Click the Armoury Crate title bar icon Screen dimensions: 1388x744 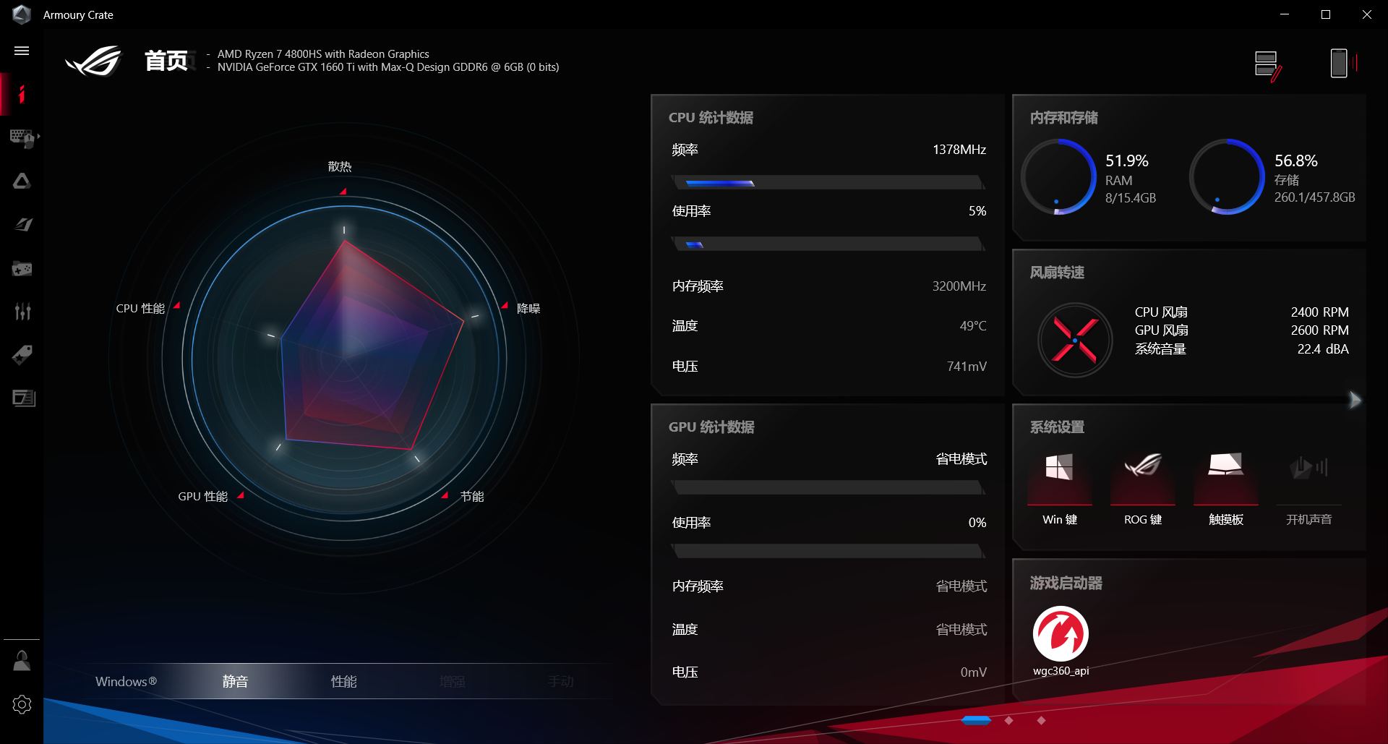click(22, 14)
